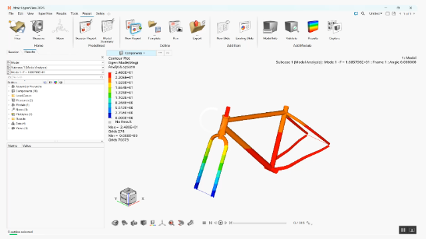
Task: Play the mode animation
Action: 220,223
